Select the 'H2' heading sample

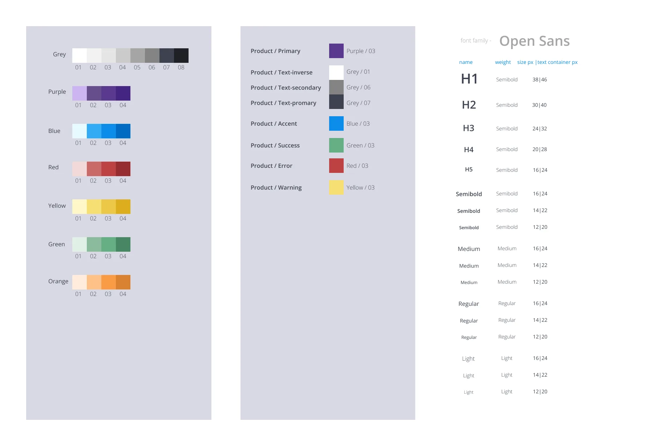tap(469, 105)
